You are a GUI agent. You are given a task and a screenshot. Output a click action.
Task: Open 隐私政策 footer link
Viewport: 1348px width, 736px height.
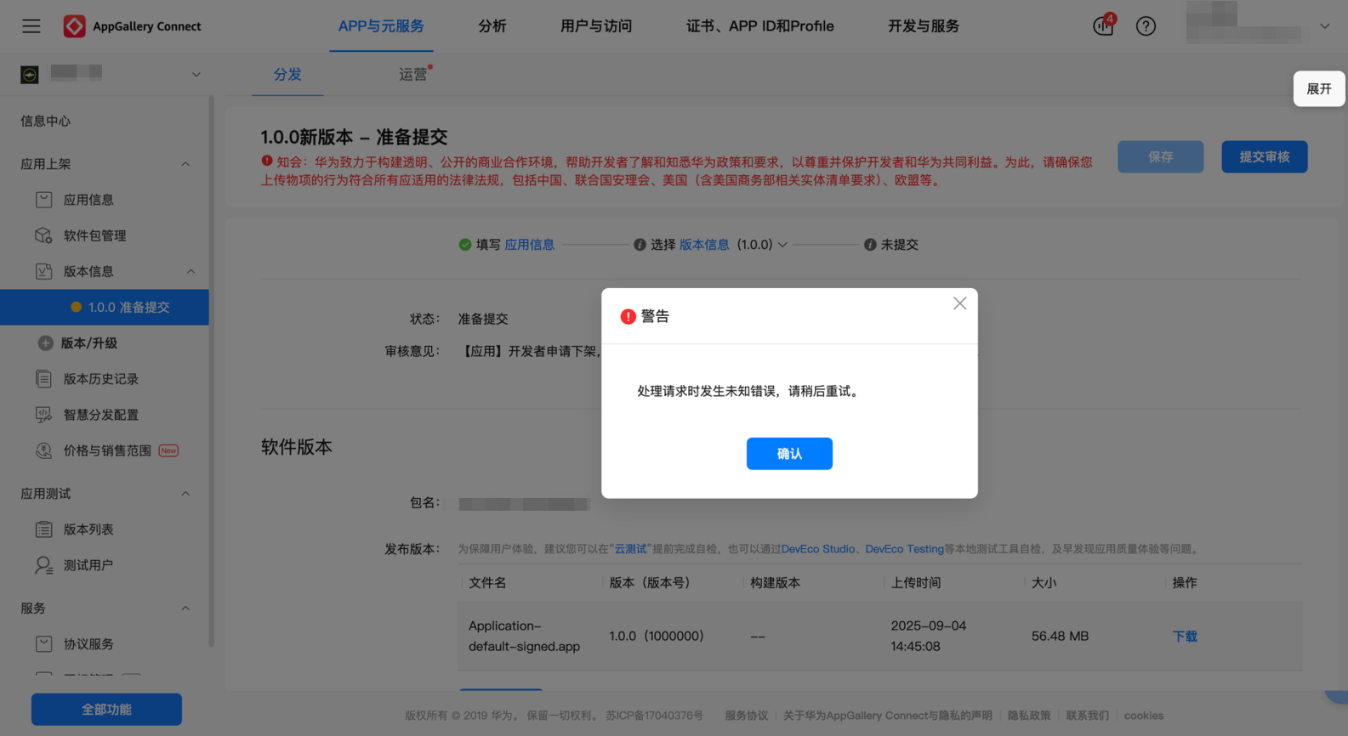[1029, 716]
